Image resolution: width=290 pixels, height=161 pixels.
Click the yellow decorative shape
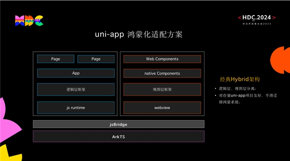coord(10,153)
